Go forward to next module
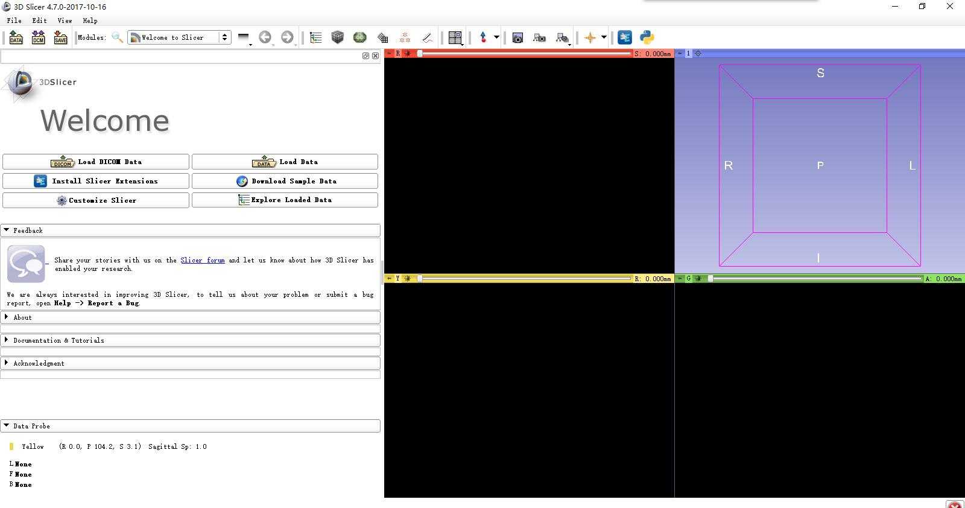Screen dimensions: 965x508 click(287, 37)
